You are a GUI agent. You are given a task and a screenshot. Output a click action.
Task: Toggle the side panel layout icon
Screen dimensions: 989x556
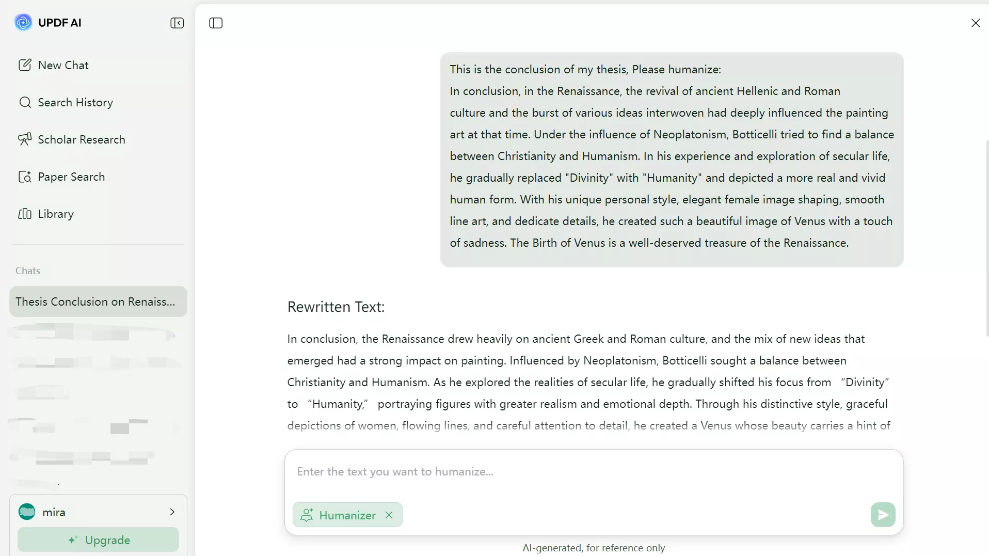[216, 23]
